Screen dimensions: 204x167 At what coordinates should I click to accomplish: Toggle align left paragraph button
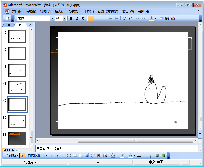91,19
